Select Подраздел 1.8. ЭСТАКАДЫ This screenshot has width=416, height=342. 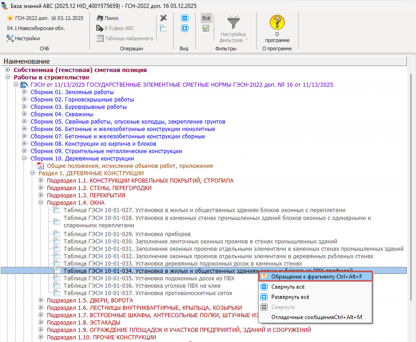[83, 322]
